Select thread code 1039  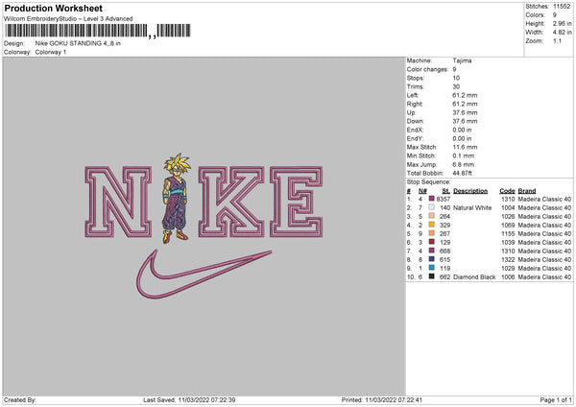[x=509, y=242]
